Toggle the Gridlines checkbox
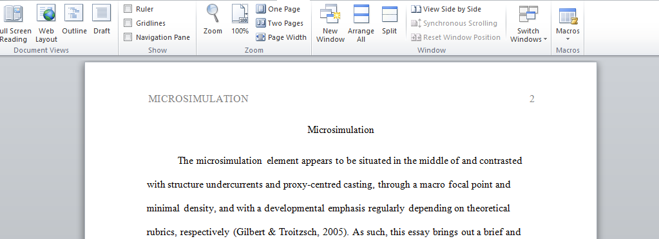Screen dimensions: 659x239 (x=128, y=23)
